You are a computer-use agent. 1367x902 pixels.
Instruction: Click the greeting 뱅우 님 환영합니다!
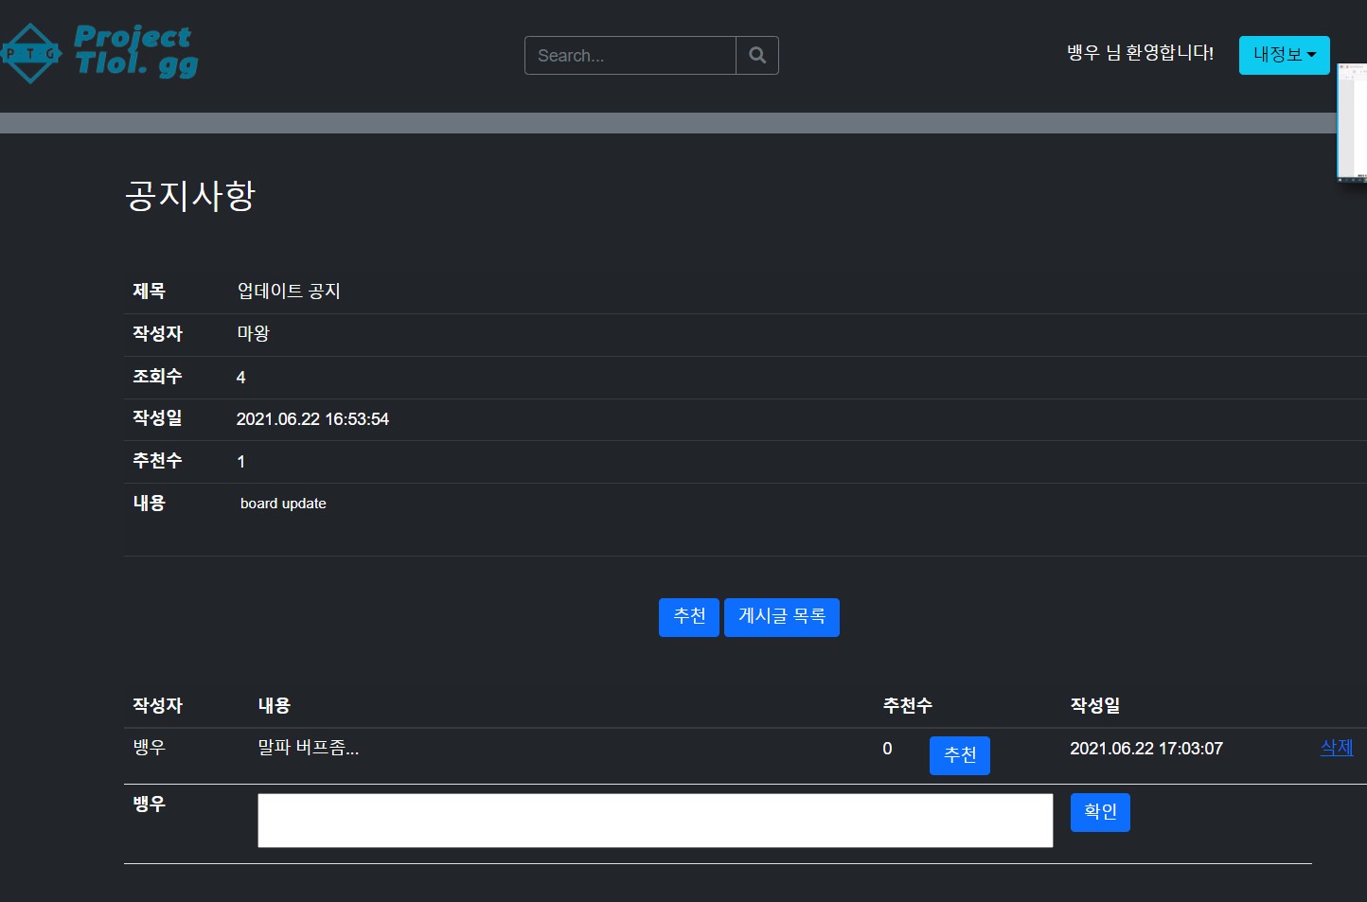coord(1141,52)
